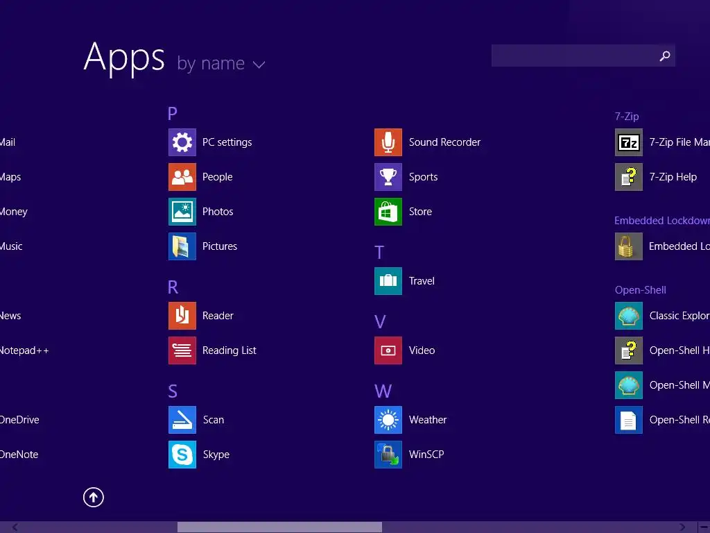Viewport: 710px width, 533px height.
Task: Click the 'W' group letter header
Action: 383,391
